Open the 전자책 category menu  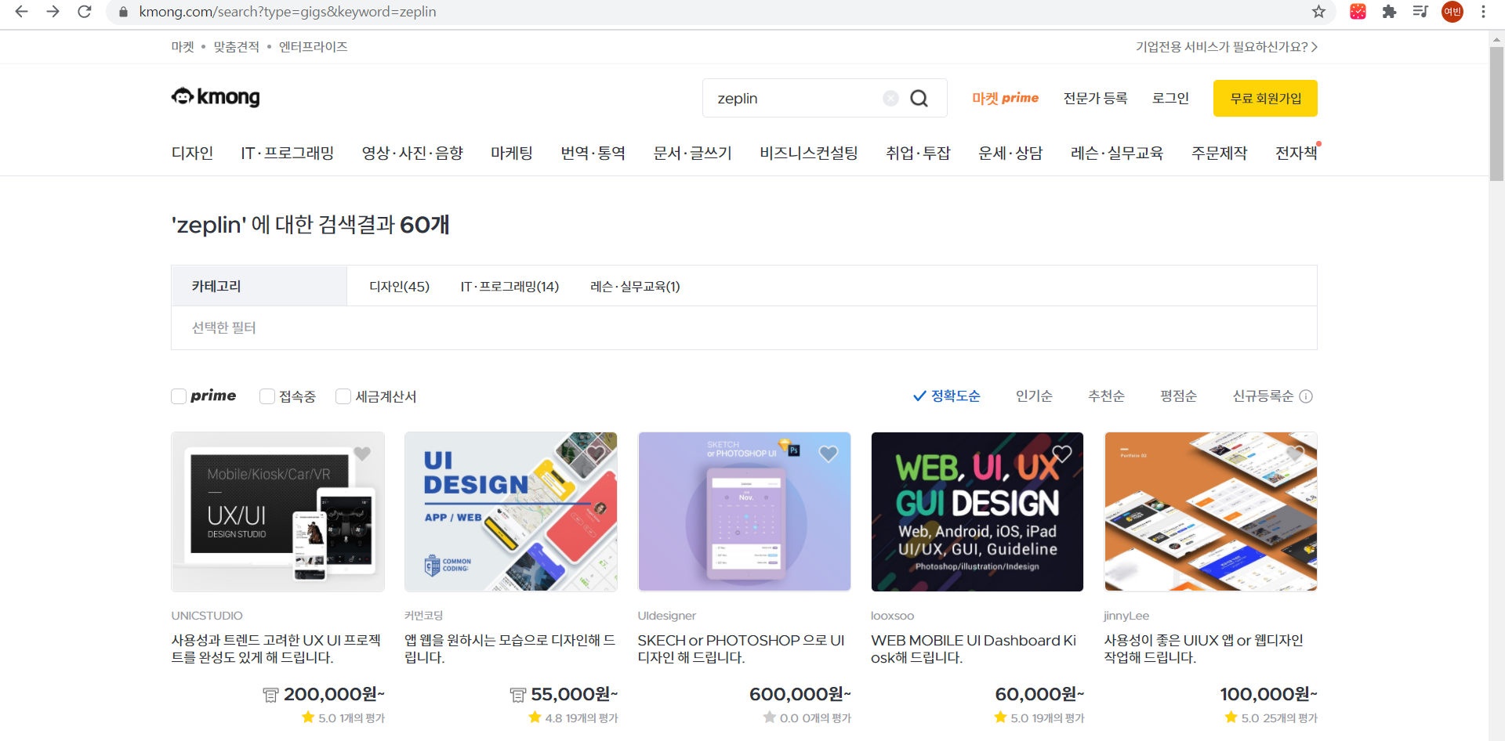pos(1296,153)
